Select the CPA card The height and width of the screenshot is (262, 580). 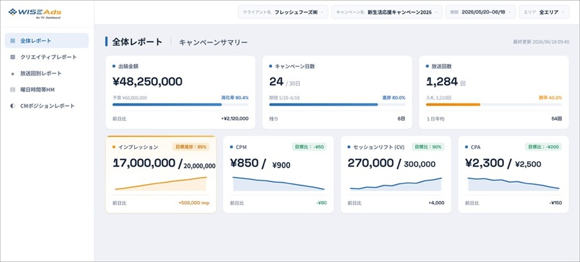(x=514, y=174)
